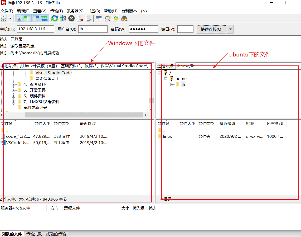The height and width of the screenshot is (237, 301).
Task: Toggle processing of the transfer queue
Action: tap(63, 18)
